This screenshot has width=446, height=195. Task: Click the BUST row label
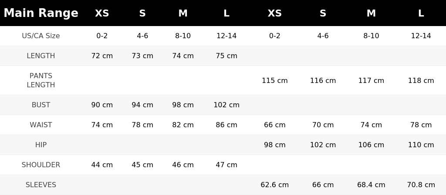(41, 105)
